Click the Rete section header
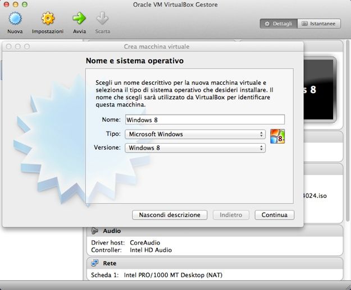351x290 pixels. (215, 263)
